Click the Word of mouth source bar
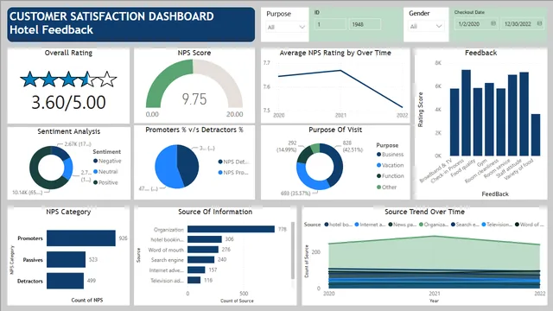This screenshot has width=553, height=311. 203,250
